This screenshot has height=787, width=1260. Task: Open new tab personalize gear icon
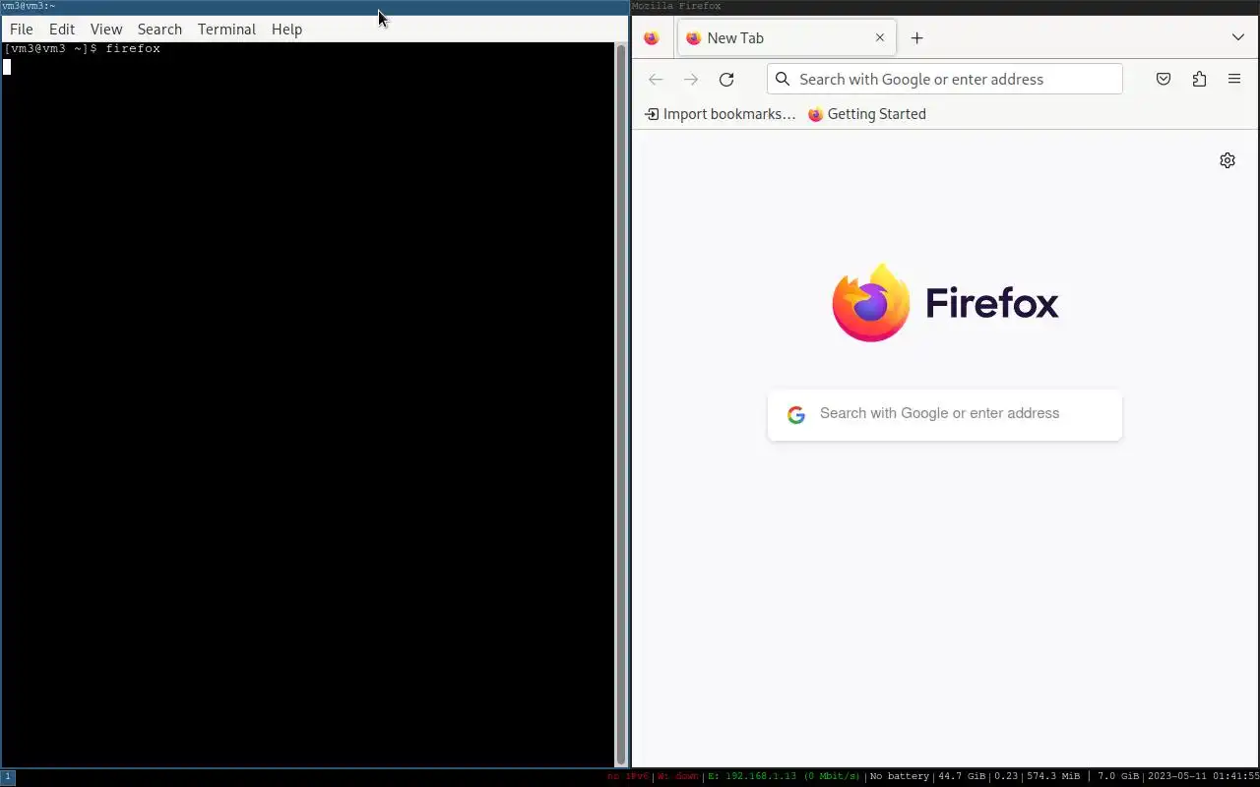pyautogui.click(x=1228, y=160)
